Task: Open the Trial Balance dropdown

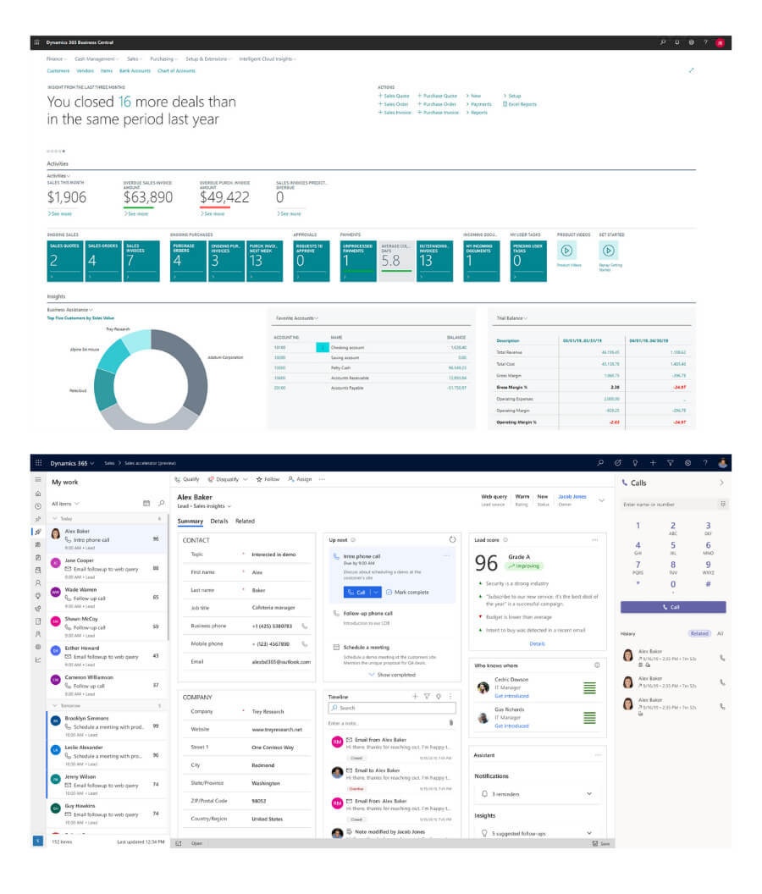Action: [x=512, y=318]
